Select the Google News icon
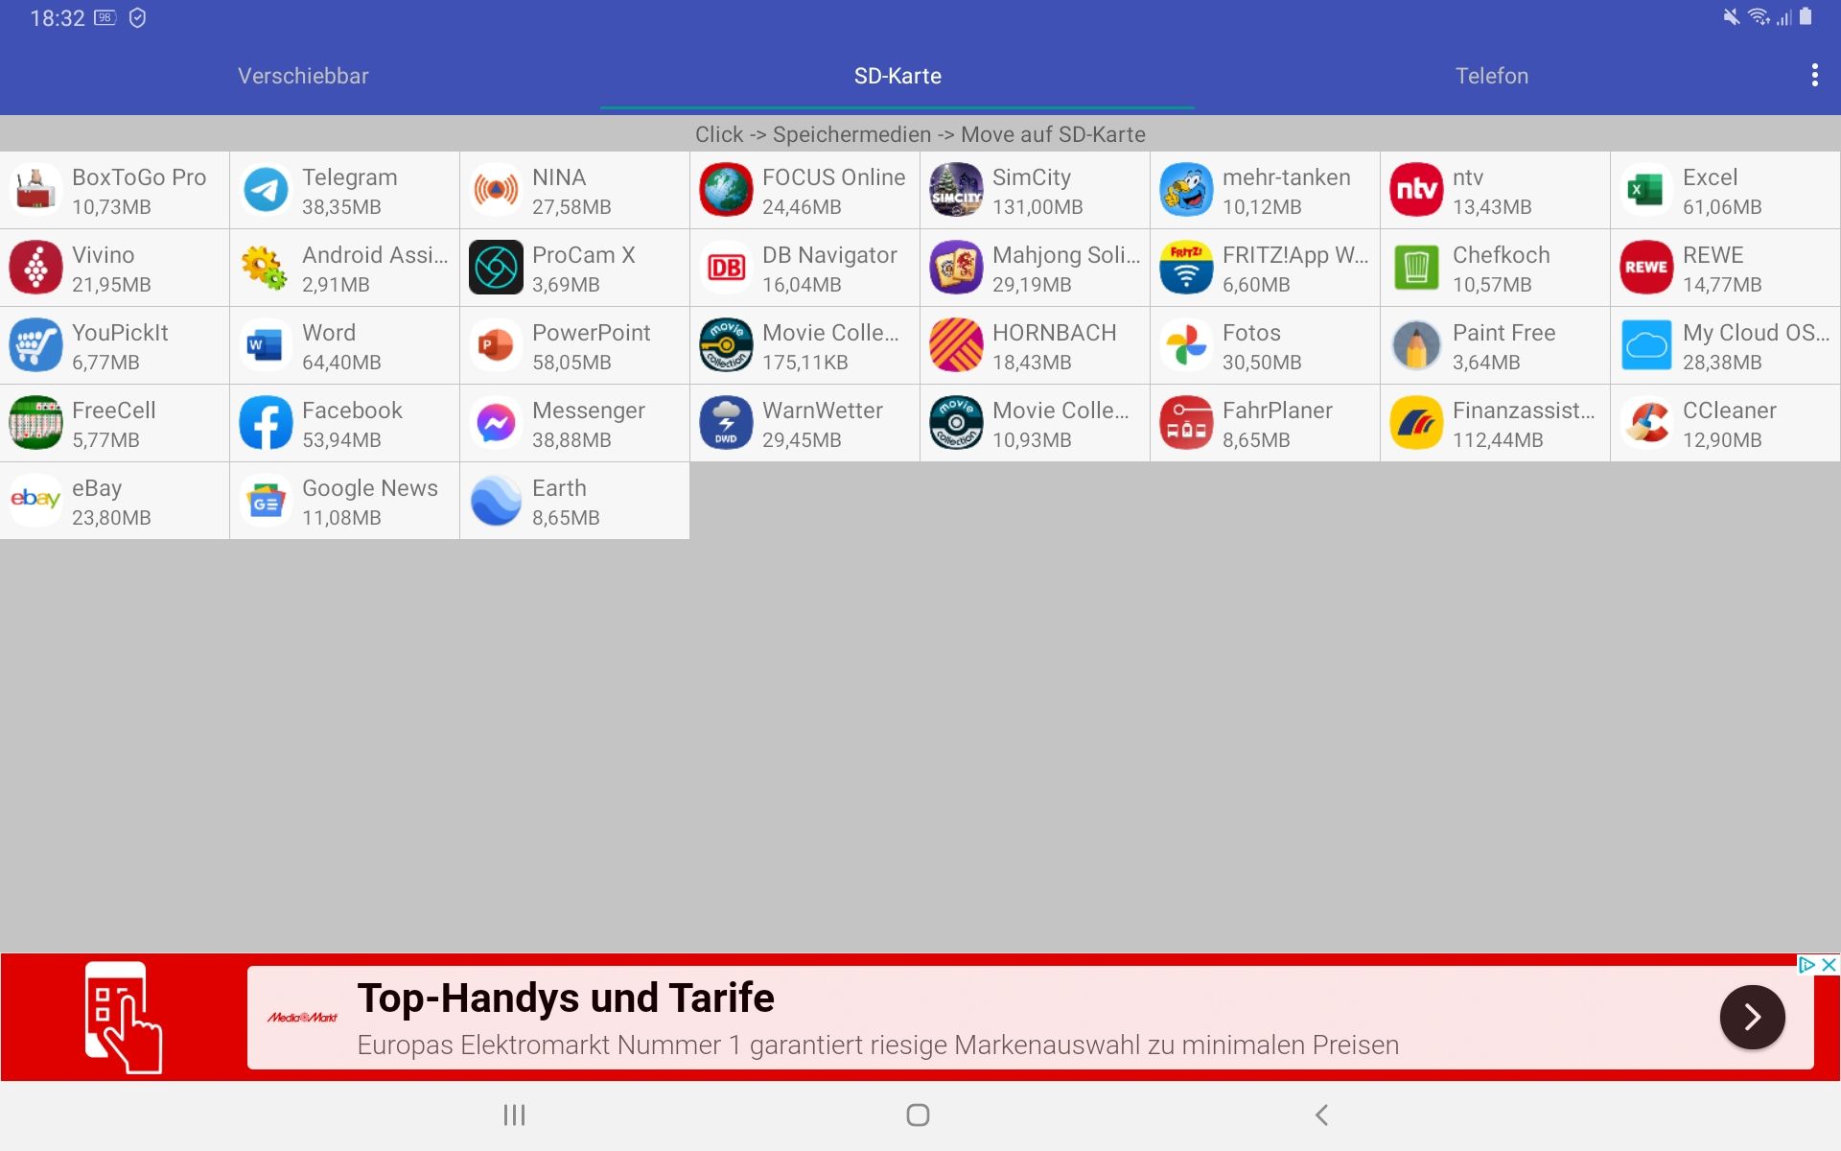The image size is (1841, 1151). pos(266,501)
